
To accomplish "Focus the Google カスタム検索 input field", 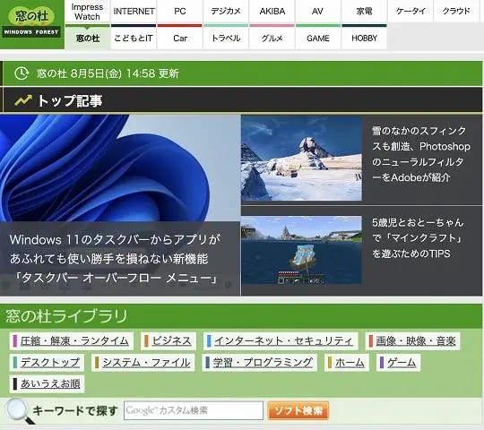I will click(194, 410).
